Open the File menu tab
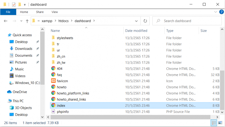Screen dimensions: 225x127 click(x=8, y=12)
